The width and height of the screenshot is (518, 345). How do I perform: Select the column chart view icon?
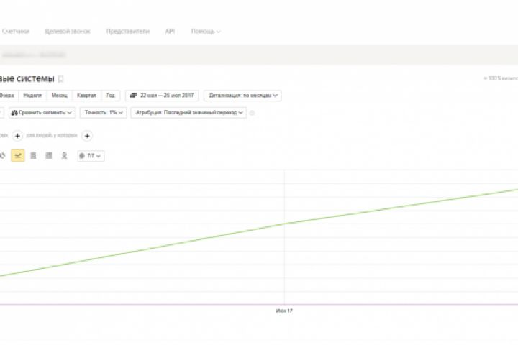[x=49, y=155]
